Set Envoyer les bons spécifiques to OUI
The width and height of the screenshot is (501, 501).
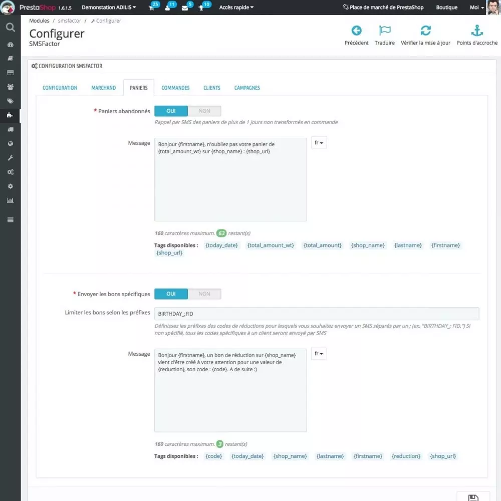click(x=171, y=294)
